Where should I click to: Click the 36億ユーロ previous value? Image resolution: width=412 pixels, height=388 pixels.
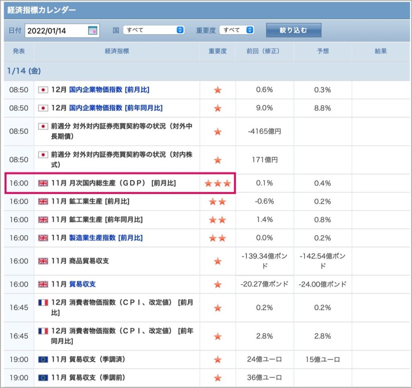click(x=265, y=378)
